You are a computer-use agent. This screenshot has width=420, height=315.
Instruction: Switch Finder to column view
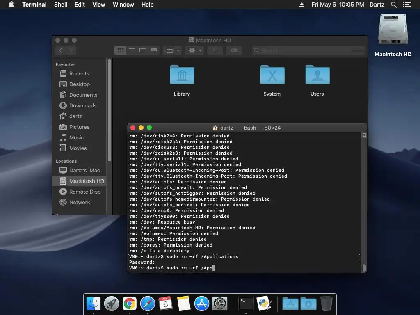(143, 50)
